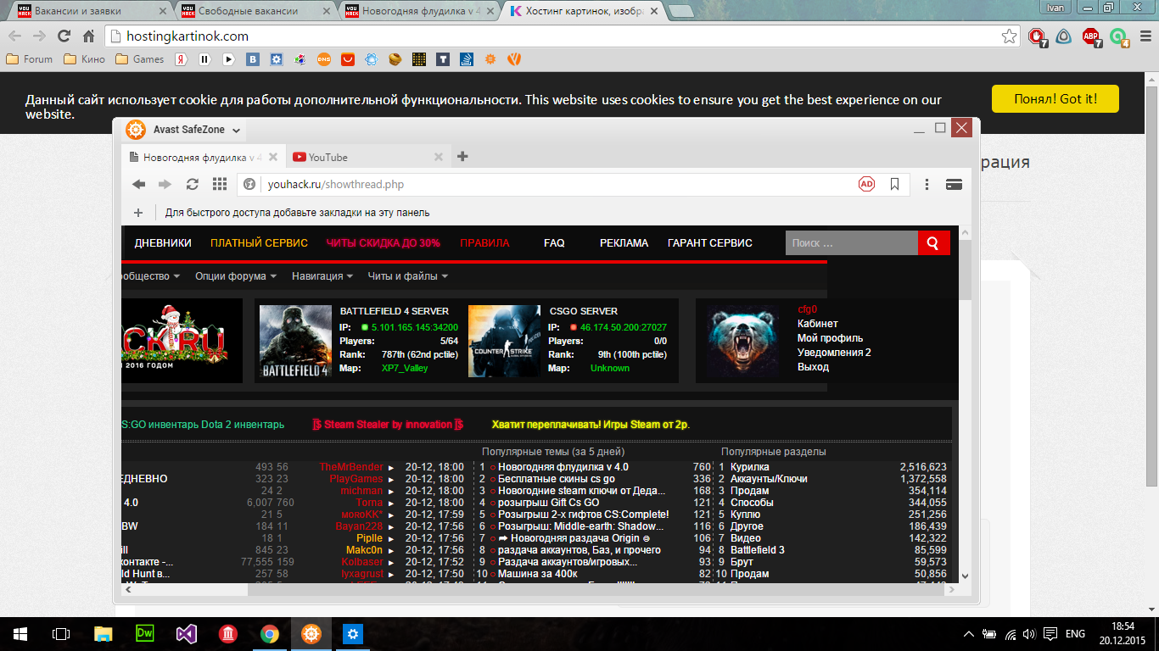This screenshot has height=651, width=1159.
Task: Open Dreamweaver from taskbar
Action: pyautogui.click(x=145, y=633)
